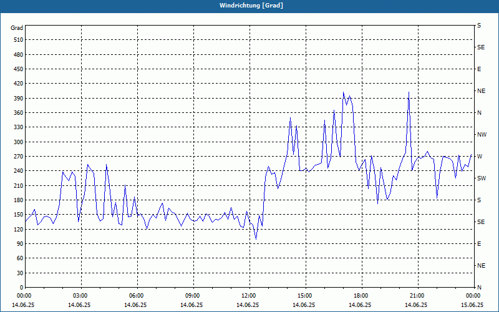The image size is (499, 312).
Task: Select the 330 y-axis value
Action: [18, 127]
